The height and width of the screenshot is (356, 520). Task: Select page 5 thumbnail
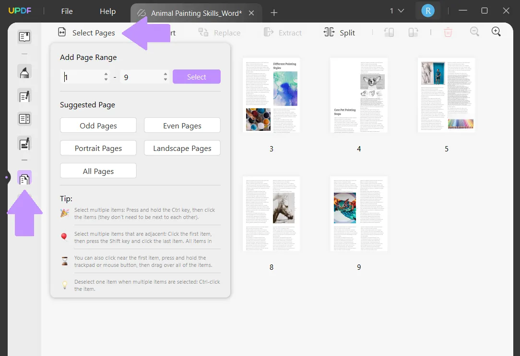click(x=447, y=95)
